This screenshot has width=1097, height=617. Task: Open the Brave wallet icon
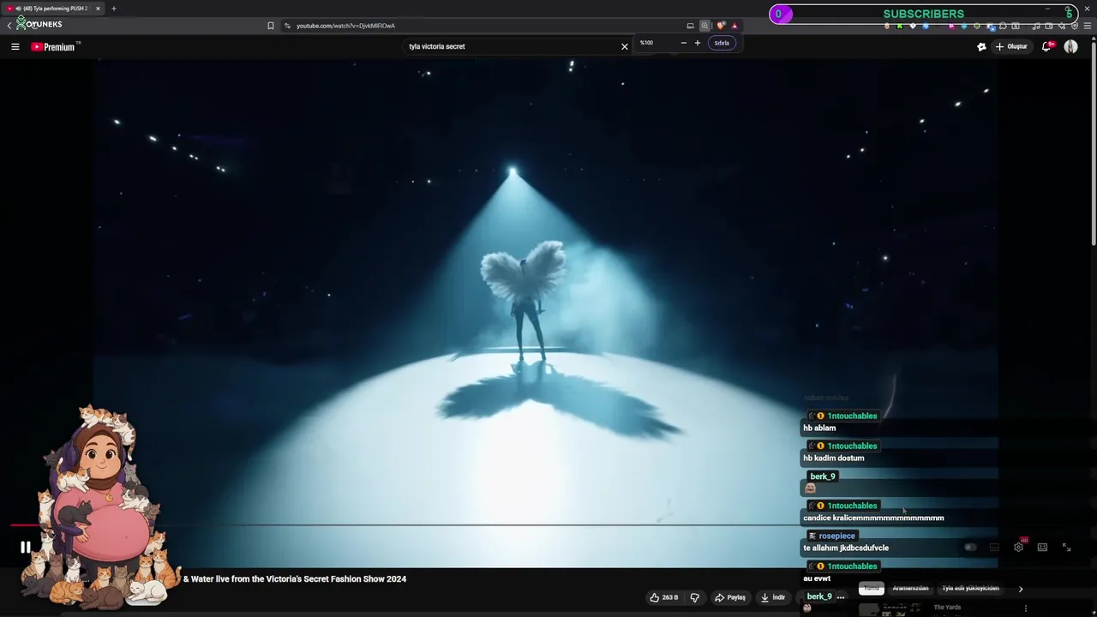[1049, 26]
